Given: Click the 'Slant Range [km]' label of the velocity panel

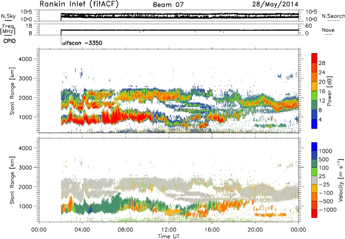Looking at the screenshot, I should click(12, 180).
